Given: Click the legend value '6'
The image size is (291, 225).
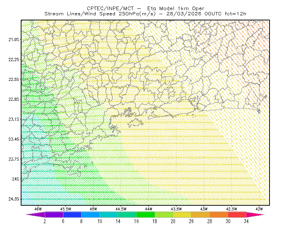Looking at the screenshot, I should coord(63,221).
